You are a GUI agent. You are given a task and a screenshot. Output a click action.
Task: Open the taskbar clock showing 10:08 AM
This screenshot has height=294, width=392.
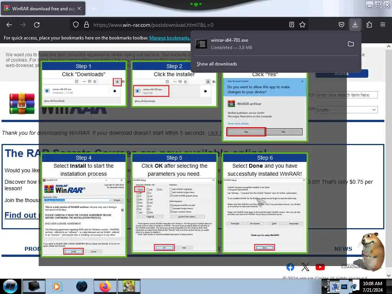[x=372, y=287]
